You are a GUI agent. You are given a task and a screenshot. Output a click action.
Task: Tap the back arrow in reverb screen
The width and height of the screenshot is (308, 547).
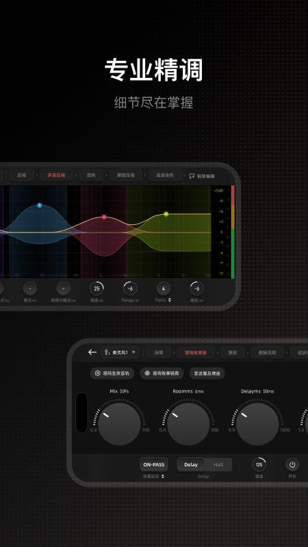point(92,352)
